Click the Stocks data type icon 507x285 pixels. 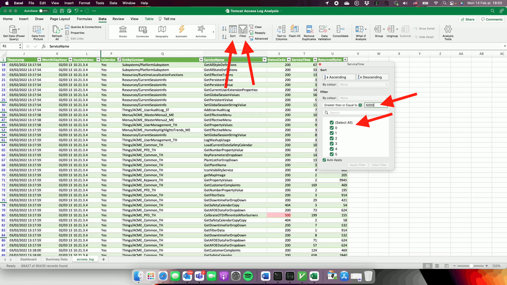[x=123, y=31]
